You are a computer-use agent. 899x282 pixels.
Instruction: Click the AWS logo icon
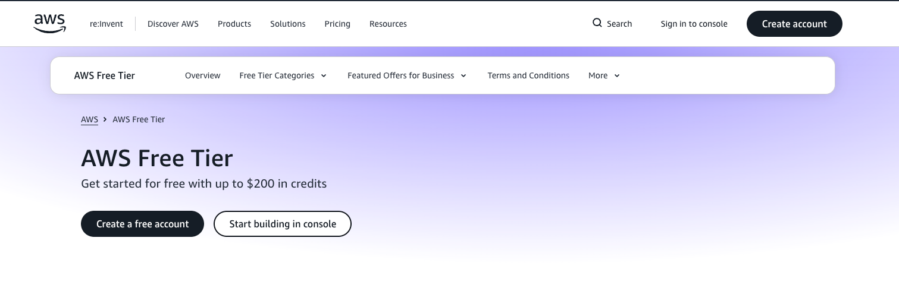click(49, 24)
